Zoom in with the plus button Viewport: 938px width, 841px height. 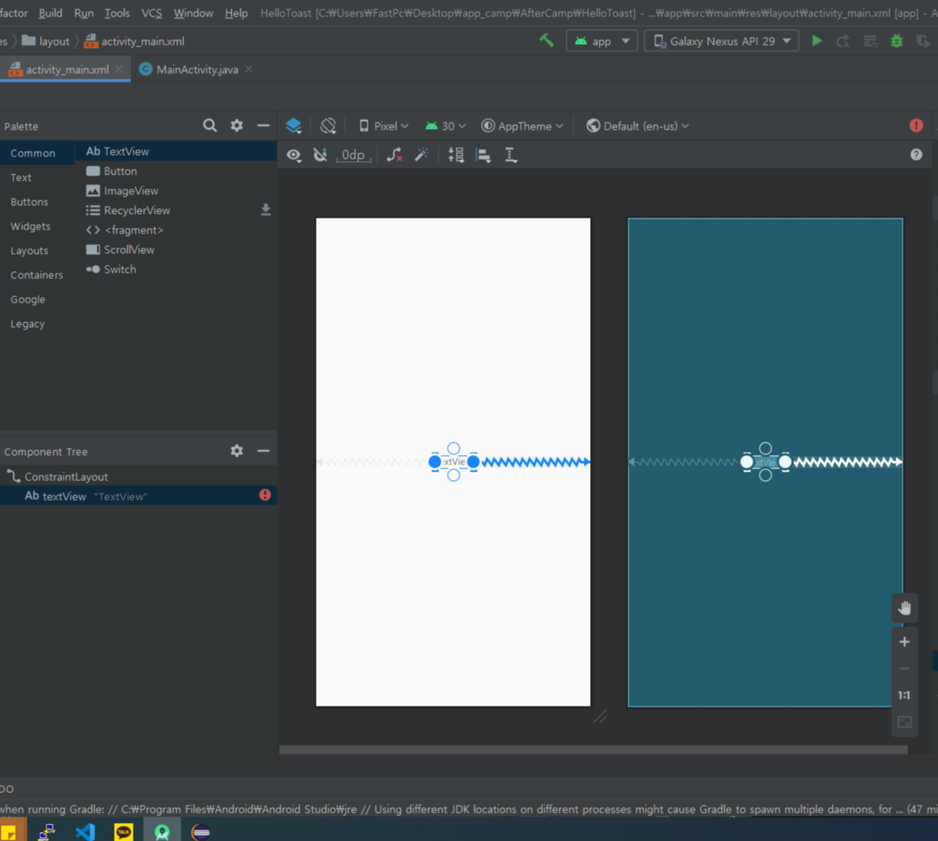[904, 641]
